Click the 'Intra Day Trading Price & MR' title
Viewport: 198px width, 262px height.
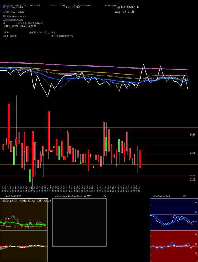tap(73, 196)
